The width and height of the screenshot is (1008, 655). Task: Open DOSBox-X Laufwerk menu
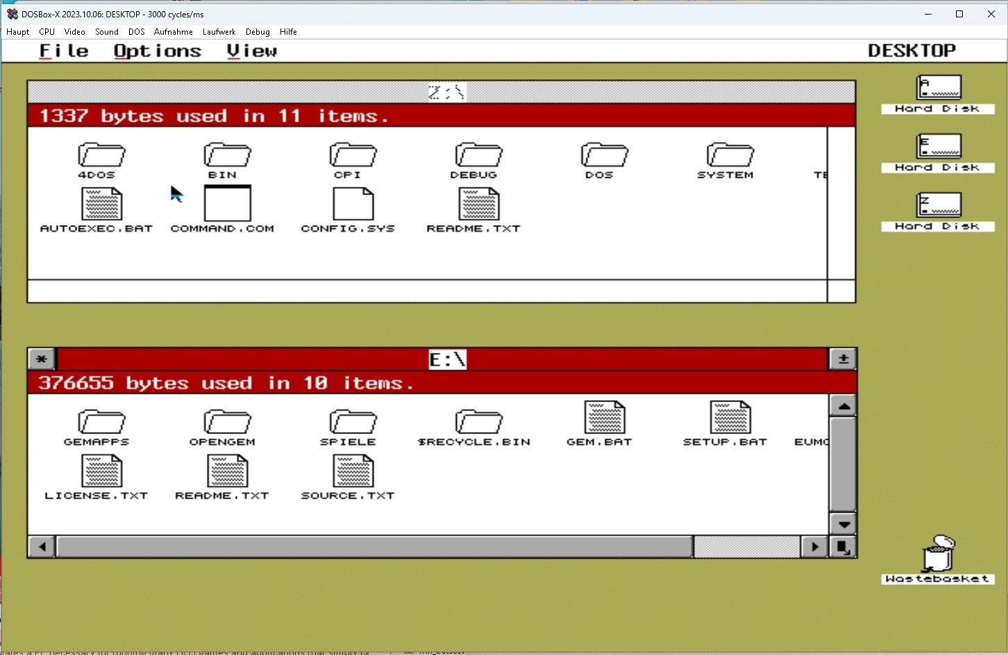coord(219,32)
